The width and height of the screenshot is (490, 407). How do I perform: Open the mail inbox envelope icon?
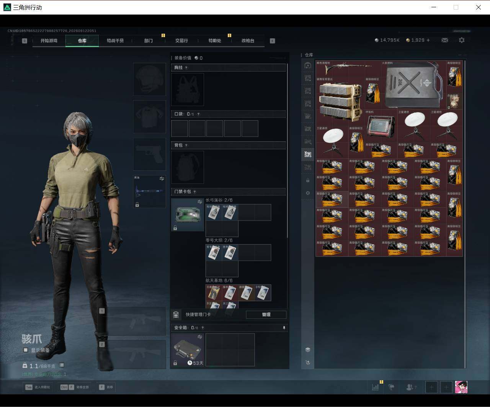[445, 40]
